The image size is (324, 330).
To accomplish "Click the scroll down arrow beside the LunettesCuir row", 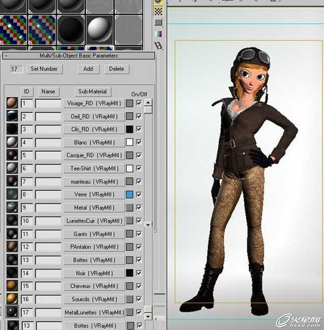I will coord(148,225).
